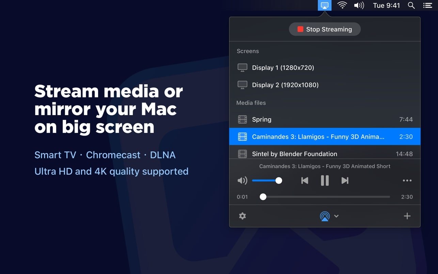438x274 pixels.
Task: Open Wi-Fi menu in menu bar
Action: tap(342, 5)
